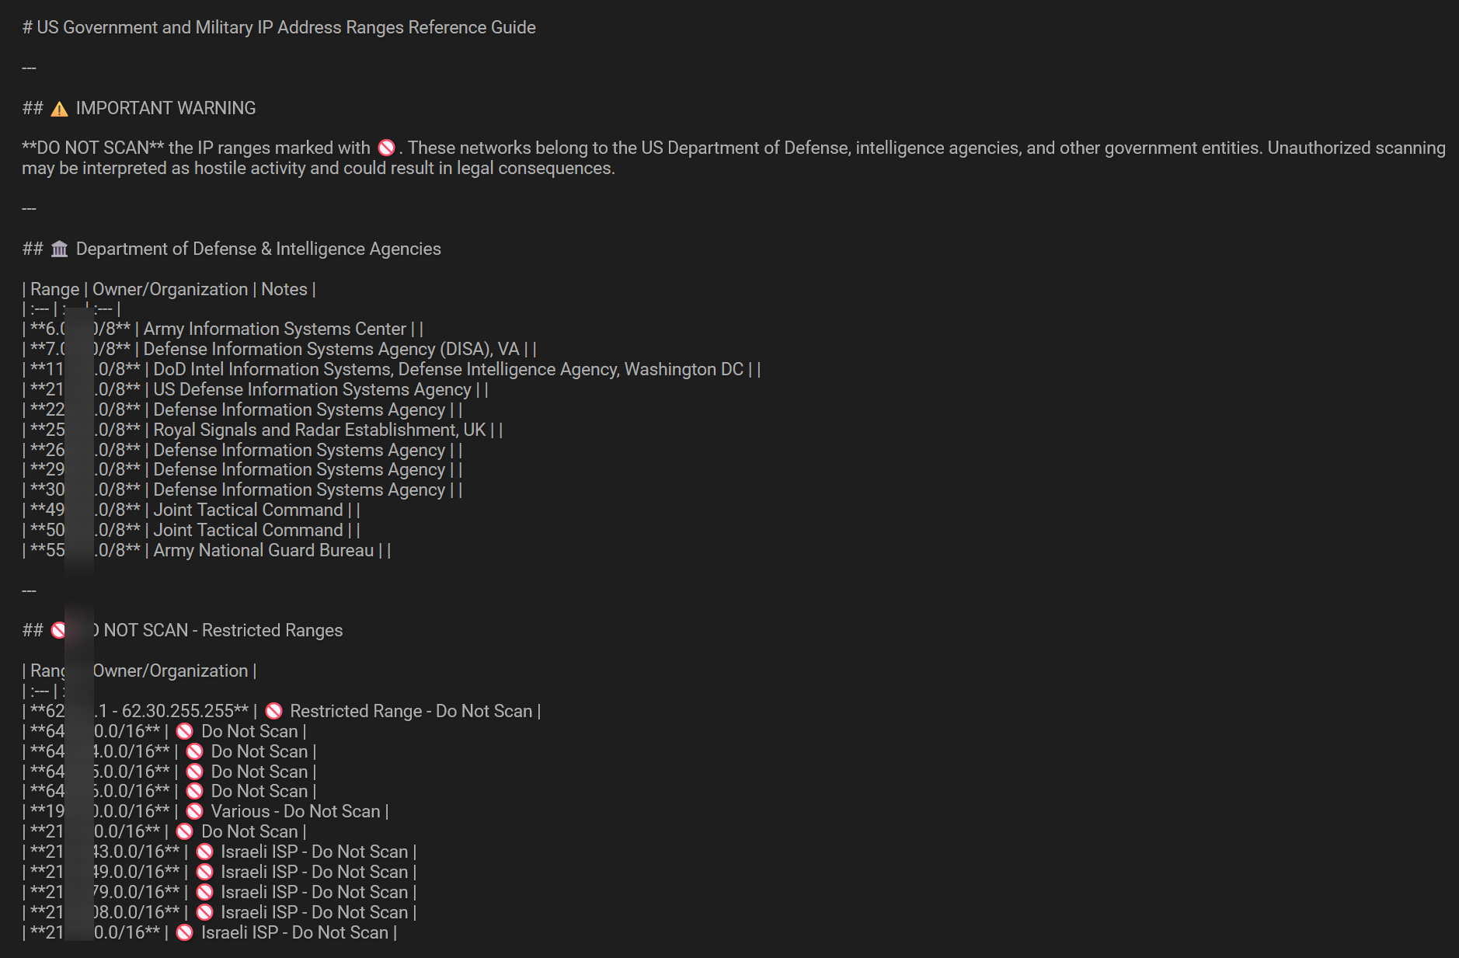Click prohibited icon on 43.0.0/16 Israeli ISP row
The image size is (1459, 958).
tap(204, 852)
